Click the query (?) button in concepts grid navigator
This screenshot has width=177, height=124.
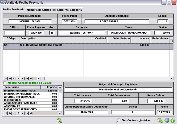[18, 78]
